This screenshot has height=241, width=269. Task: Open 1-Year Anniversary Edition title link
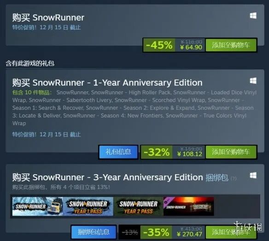point(107,82)
